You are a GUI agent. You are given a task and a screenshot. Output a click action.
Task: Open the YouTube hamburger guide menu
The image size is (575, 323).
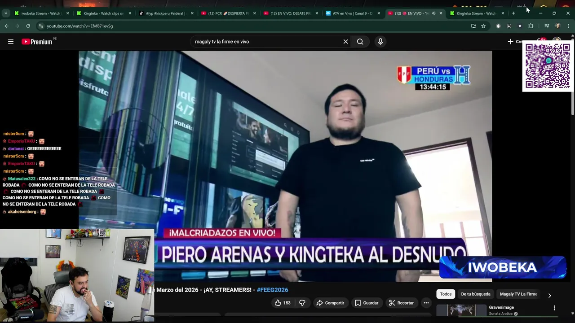pos(10,42)
